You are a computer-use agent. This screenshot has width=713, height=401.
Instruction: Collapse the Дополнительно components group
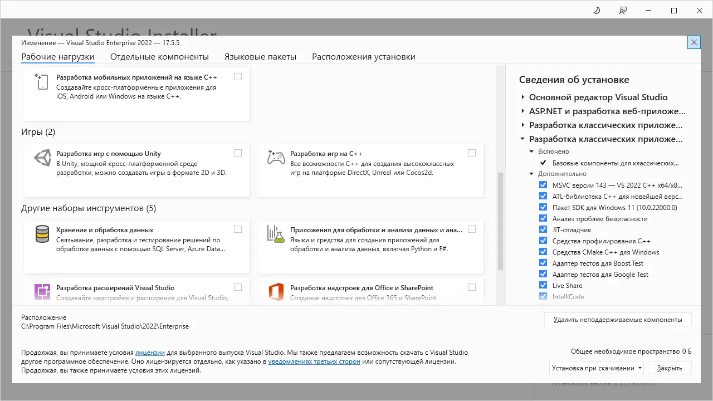pos(532,174)
